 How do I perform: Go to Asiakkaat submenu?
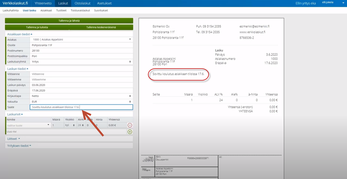(46, 10)
